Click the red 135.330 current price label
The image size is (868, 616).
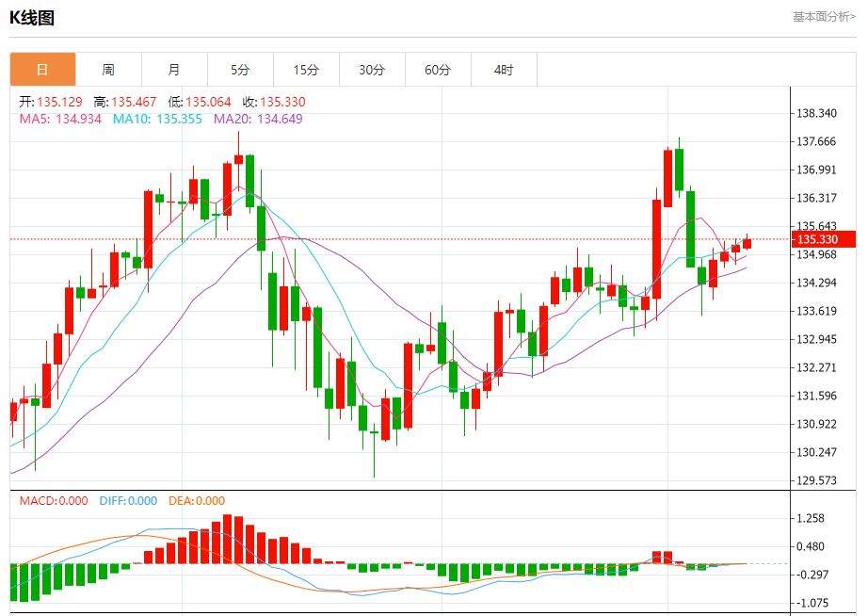coord(824,239)
